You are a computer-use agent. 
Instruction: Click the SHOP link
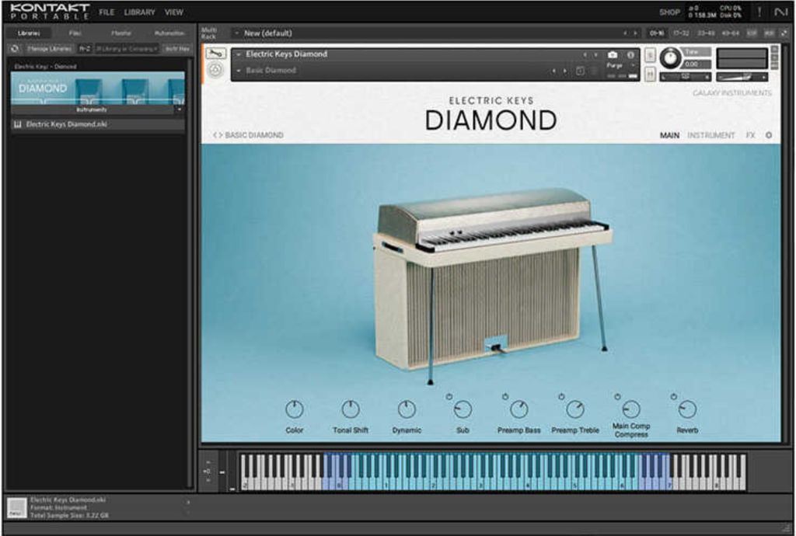[x=669, y=12]
